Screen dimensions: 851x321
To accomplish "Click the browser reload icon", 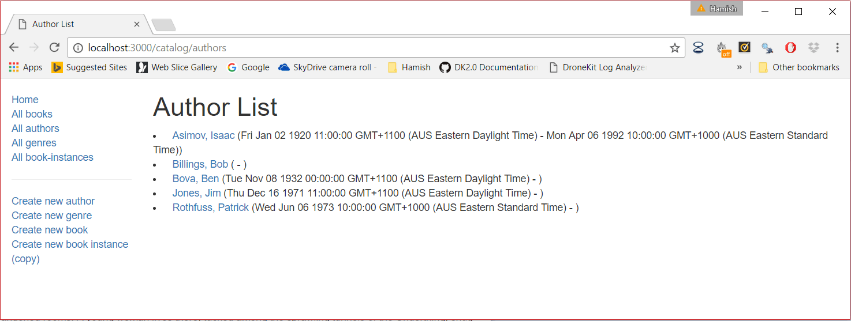I will click(x=54, y=48).
